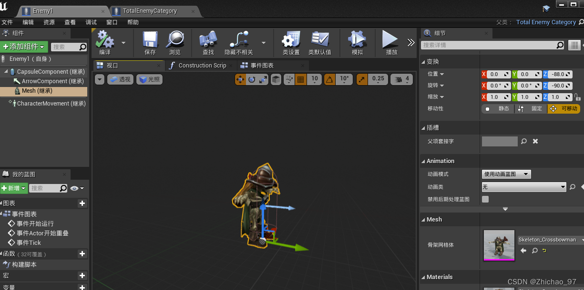
Task: Open the 动画模式 (Animation Mode) dropdown
Action: point(506,174)
